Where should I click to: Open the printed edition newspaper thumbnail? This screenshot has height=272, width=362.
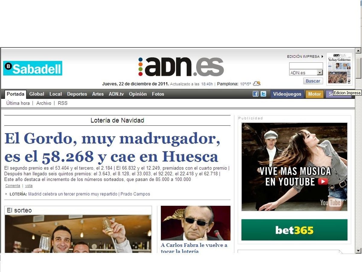pos(339,69)
